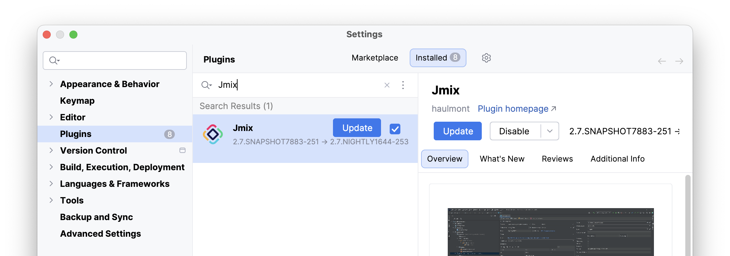This screenshot has height=256, width=730.
Task: Open the plugin search options menu
Action: [x=403, y=85]
